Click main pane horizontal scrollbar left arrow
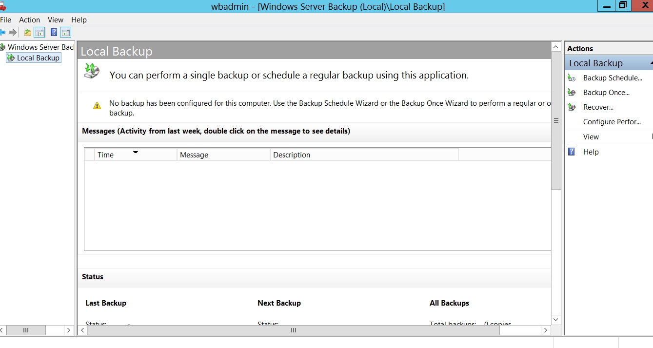653x348 pixels. 83,330
